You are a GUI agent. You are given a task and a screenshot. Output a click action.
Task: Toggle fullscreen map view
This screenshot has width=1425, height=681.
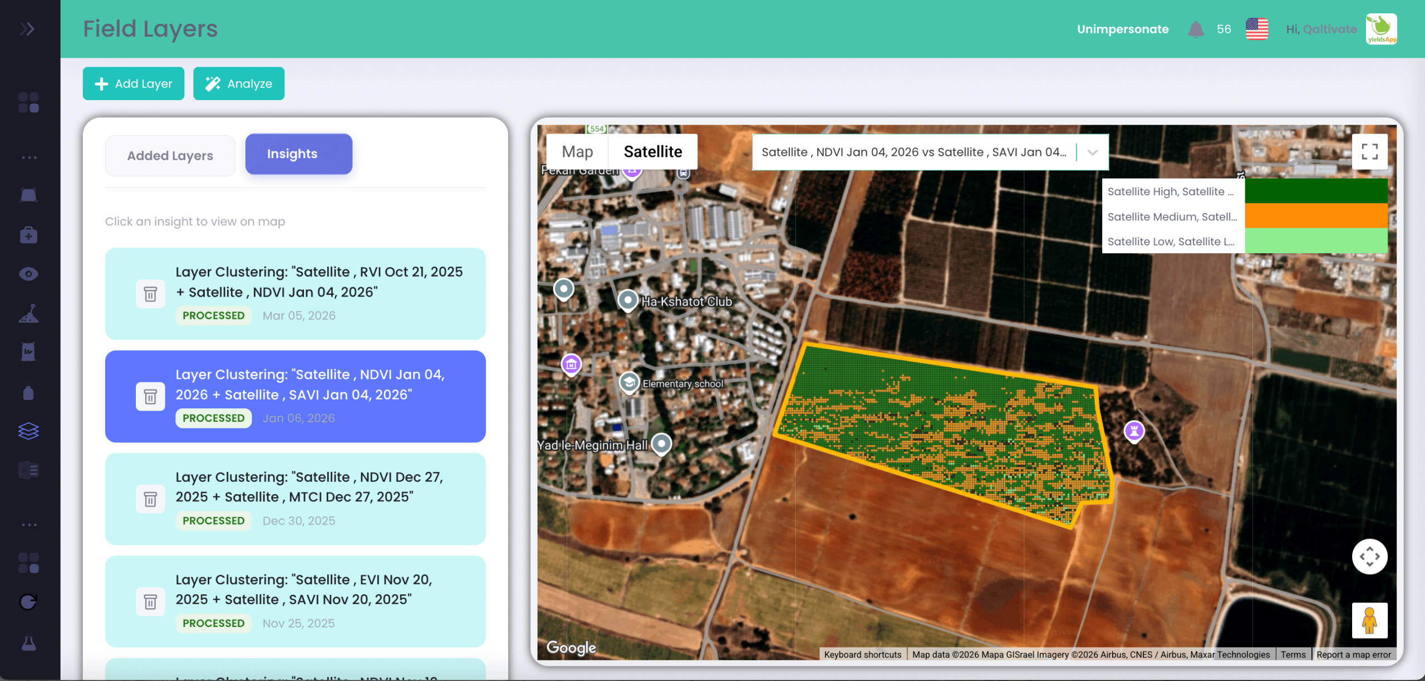pos(1370,151)
